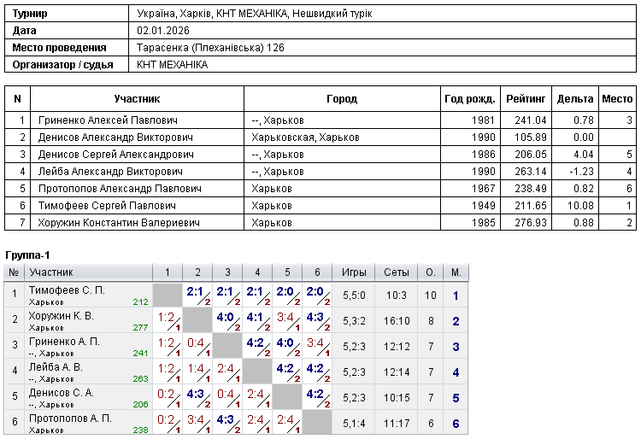
Task: Click 'Гриненко А. П.' in the group table
Action: (x=64, y=342)
